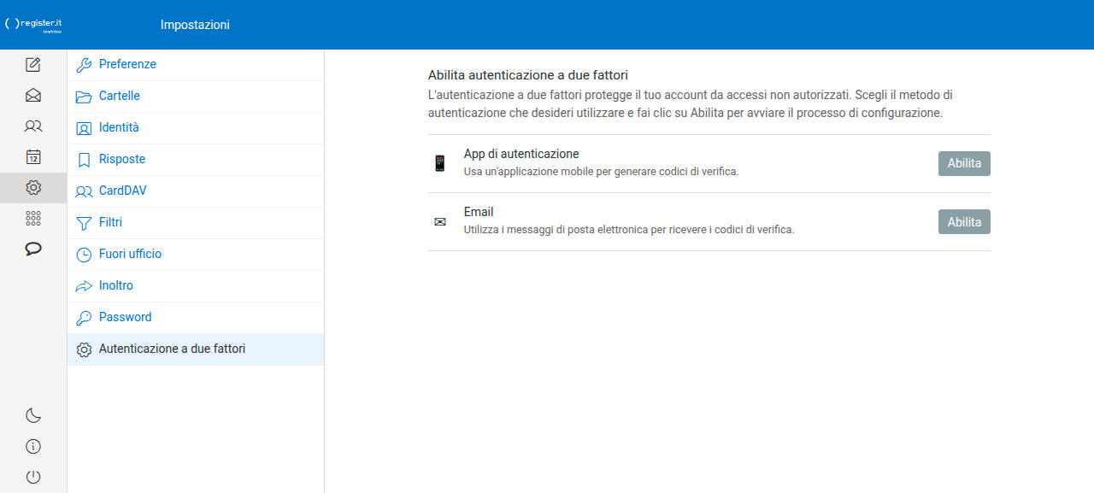
Task: Click the Filtri funnel icon
Action: tap(84, 223)
